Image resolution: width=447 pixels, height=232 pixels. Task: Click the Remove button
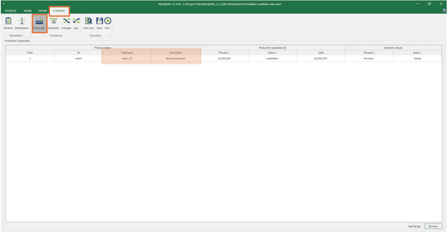[x=433, y=226]
